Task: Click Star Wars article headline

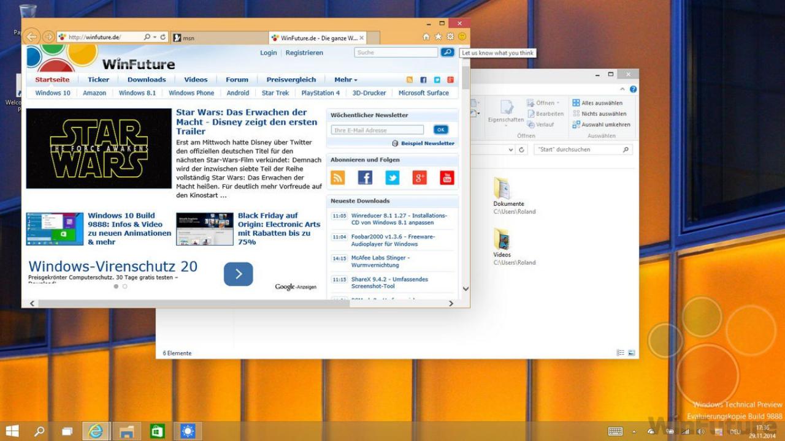Action: [247, 122]
